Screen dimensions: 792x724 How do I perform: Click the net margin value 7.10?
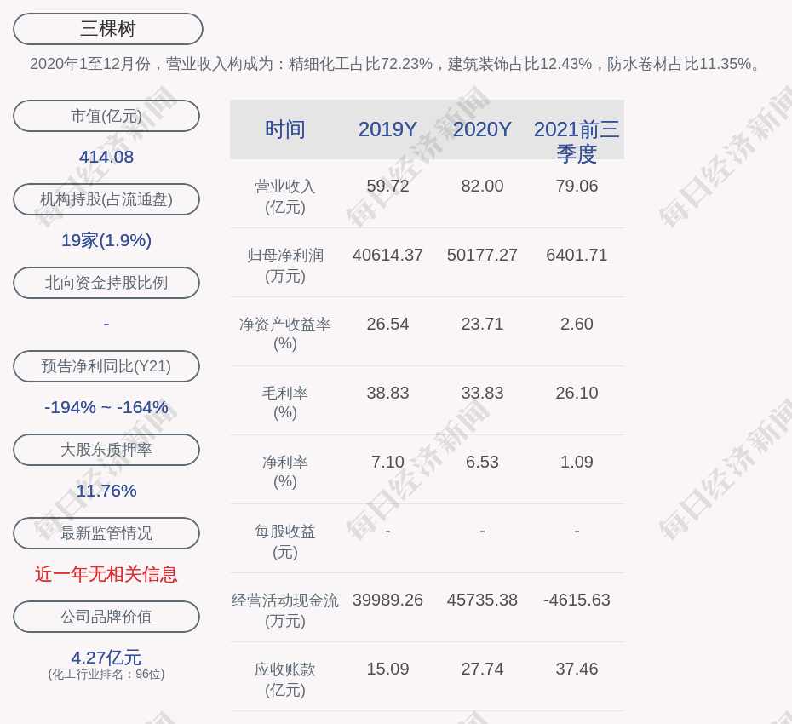[388, 462]
